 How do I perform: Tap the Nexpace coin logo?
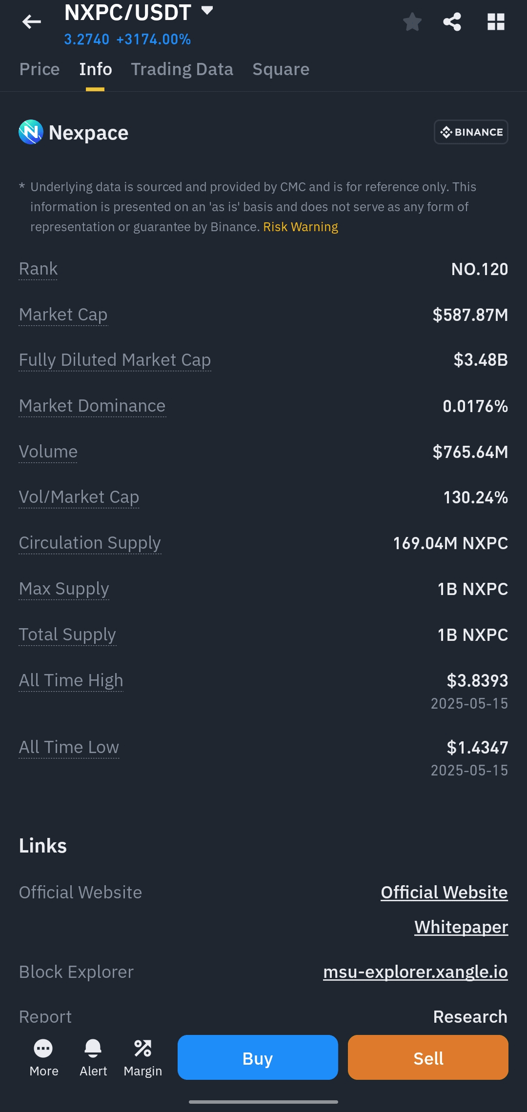(31, 132)
